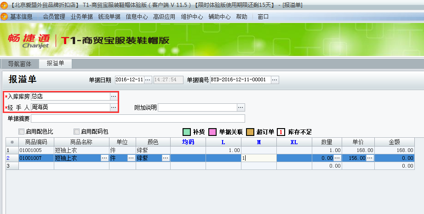Open the 业务单据 menu
This screenshot has height=214, width=424.
click(x=81, y=17)
